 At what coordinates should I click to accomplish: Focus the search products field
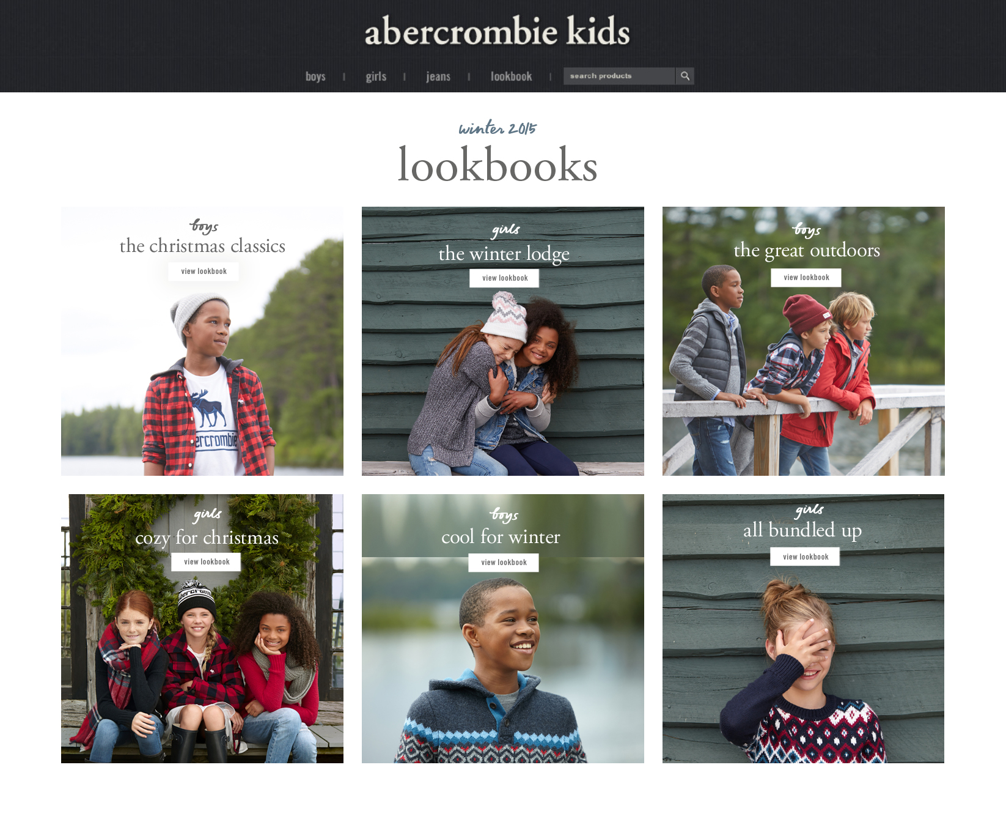619,76
